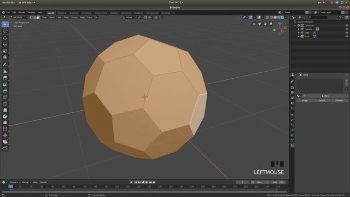Screen dimensions: 350x197
Task: Open the Render menu
Action: click(x=22, y=13)
